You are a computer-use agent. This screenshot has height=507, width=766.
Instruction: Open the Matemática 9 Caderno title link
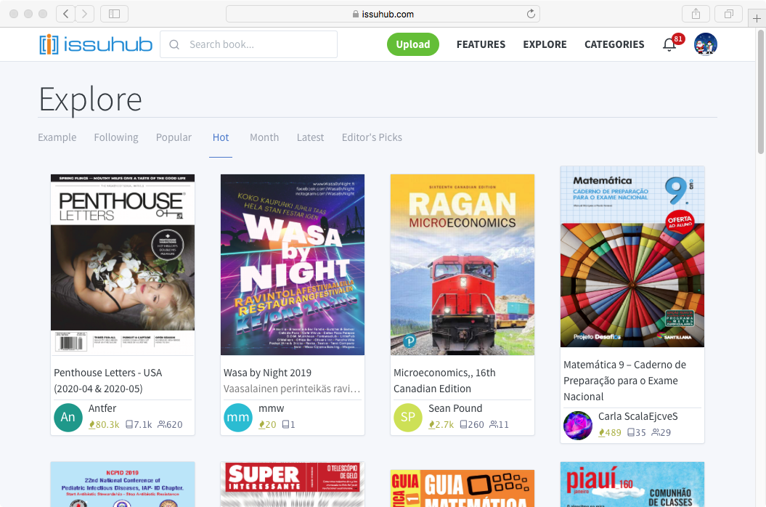point(625,381)
